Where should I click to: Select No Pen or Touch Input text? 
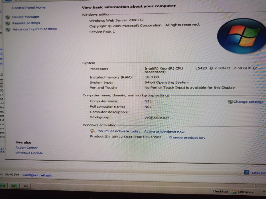[190, 88]
